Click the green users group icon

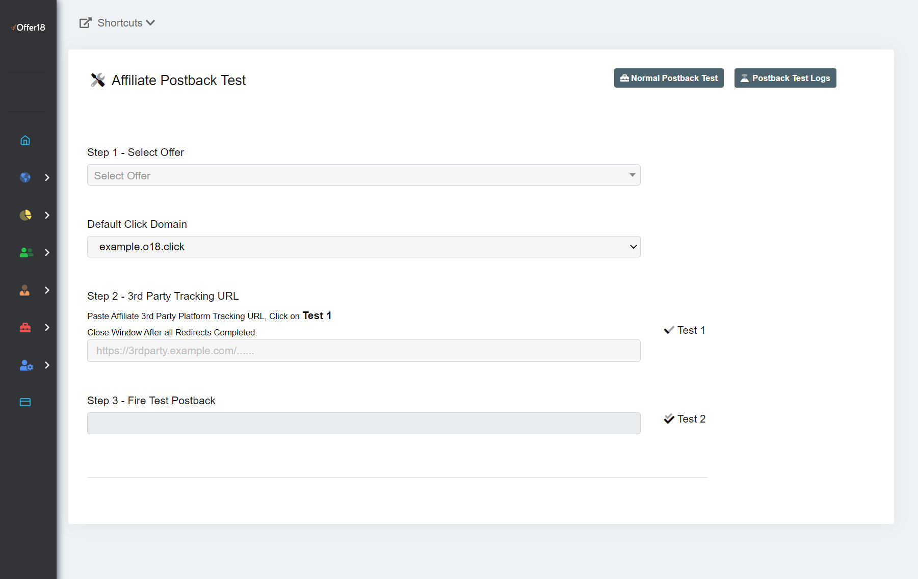click(x=26, y=252)
